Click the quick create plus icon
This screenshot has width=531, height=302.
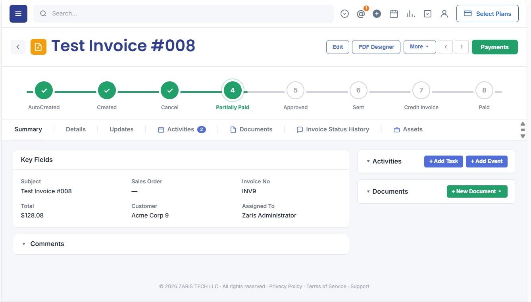tap(377, 14)
